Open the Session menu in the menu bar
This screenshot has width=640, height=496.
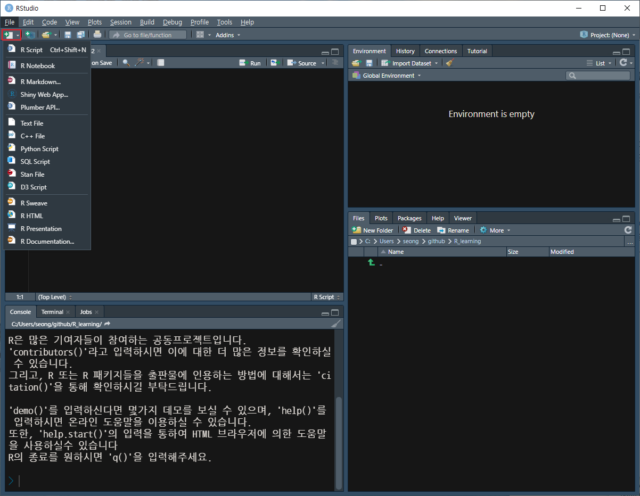pos(120,22)
